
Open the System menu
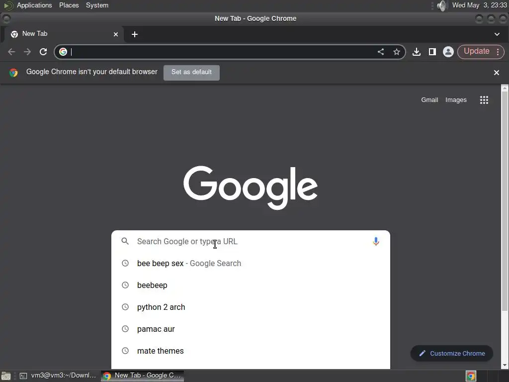97,5
